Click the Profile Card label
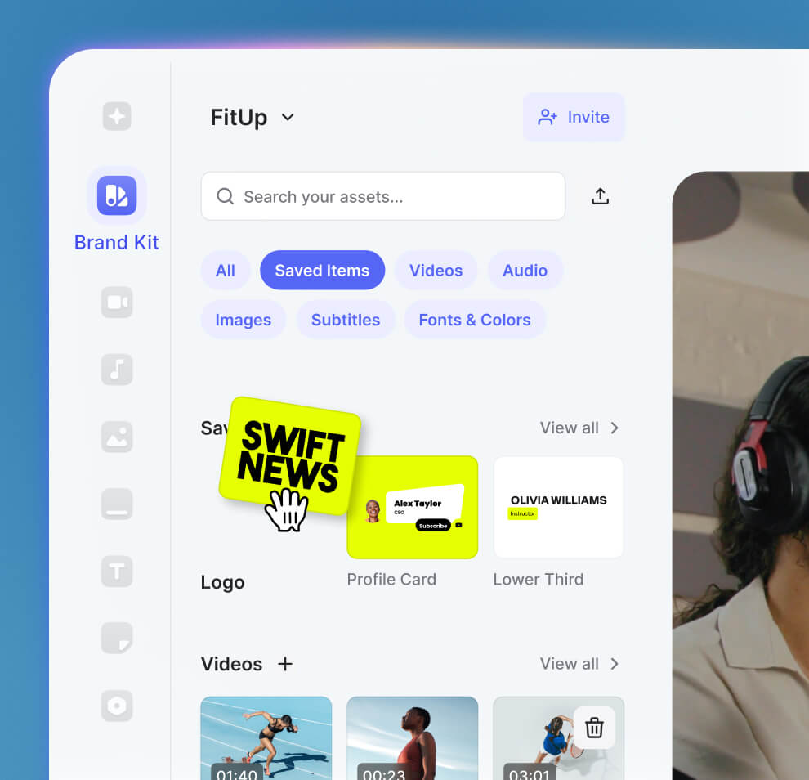The width and height of the screenshot is (809, 780). [391, 579]
